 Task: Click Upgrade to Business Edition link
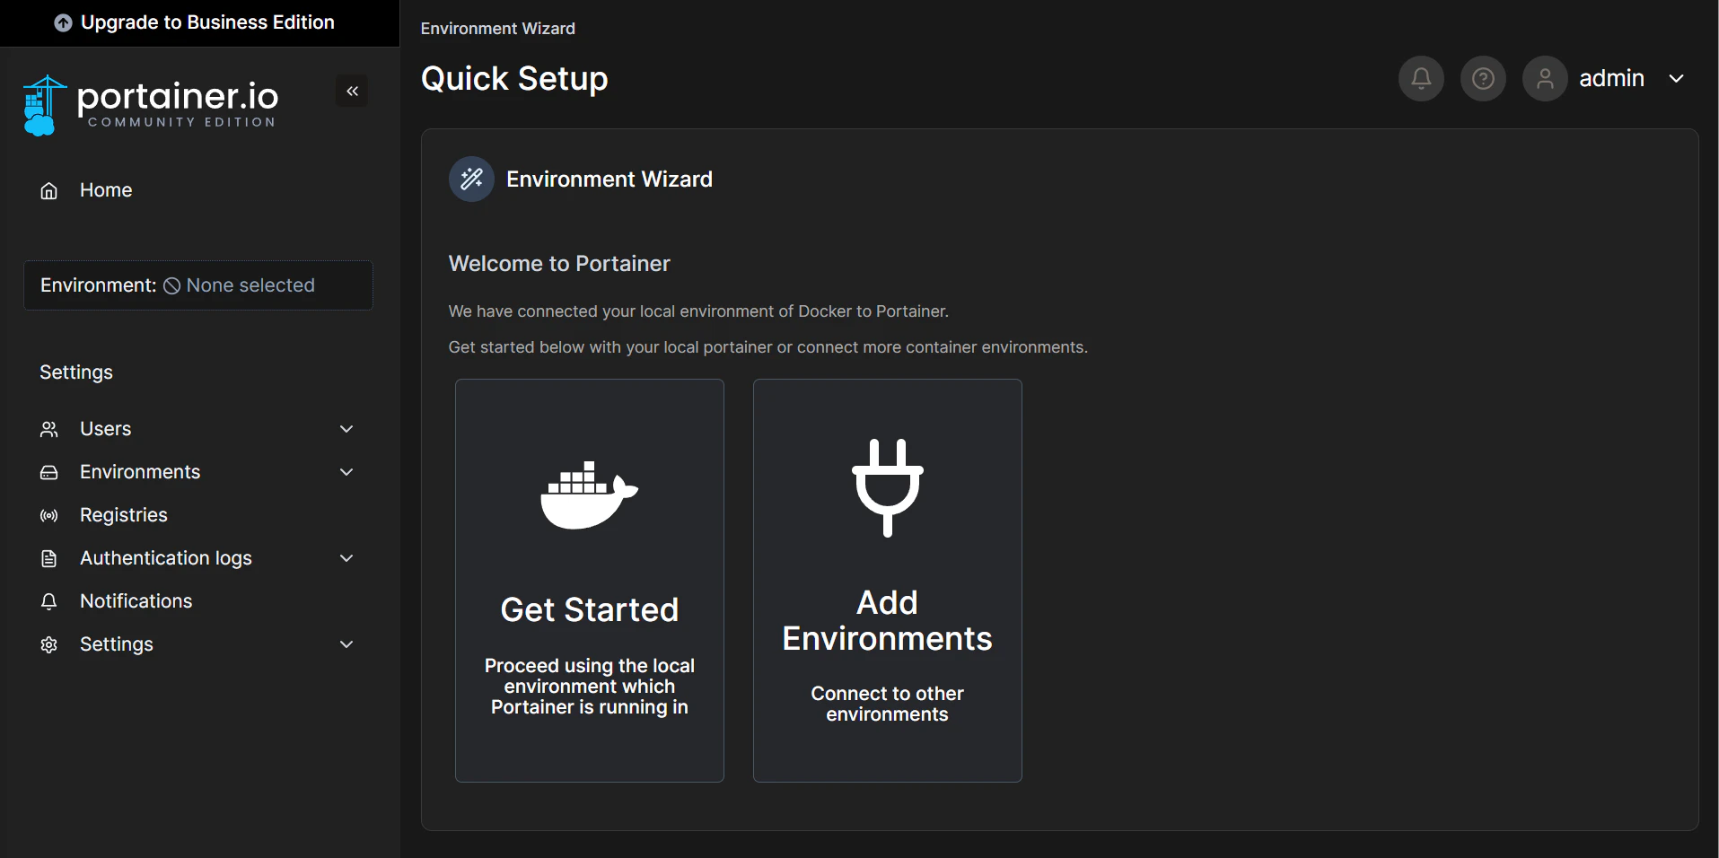207,22
